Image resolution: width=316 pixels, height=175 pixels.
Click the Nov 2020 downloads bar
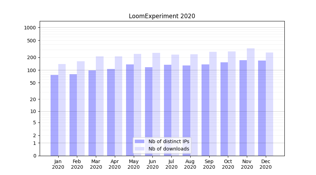[251, 102]
